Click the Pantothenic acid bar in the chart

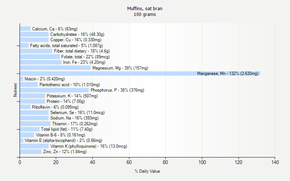(29, 85)
